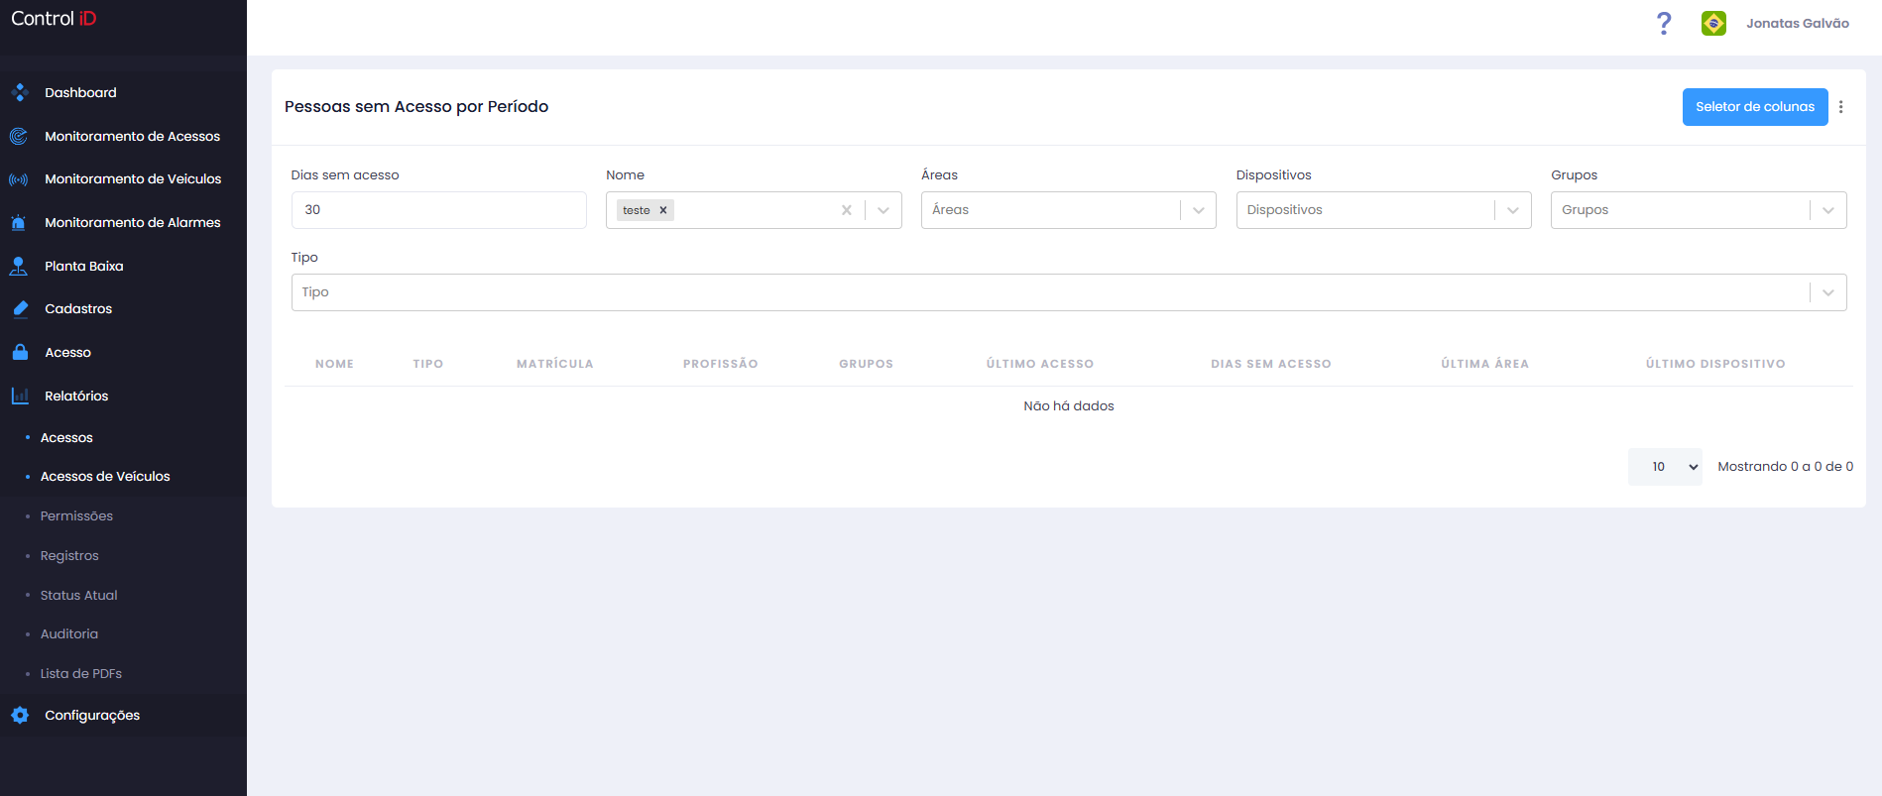Click the Brazil flag language icon
The image size is (1882, 796).
click(1713, 23)
